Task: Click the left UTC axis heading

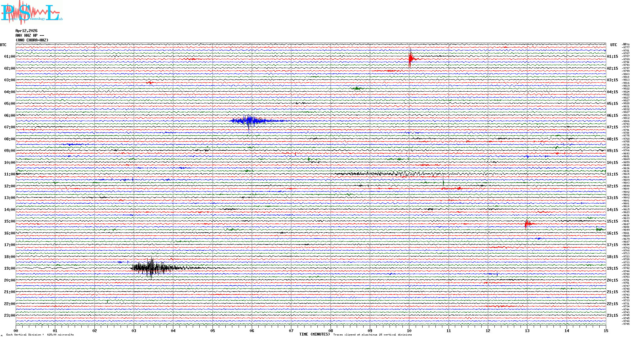Action: click(x=3, y=45)
